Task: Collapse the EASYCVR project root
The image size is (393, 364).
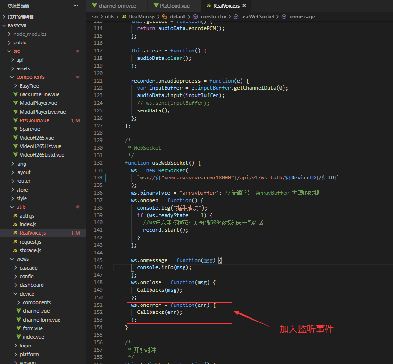Action: pyautogui.click(x=4, y=25)
